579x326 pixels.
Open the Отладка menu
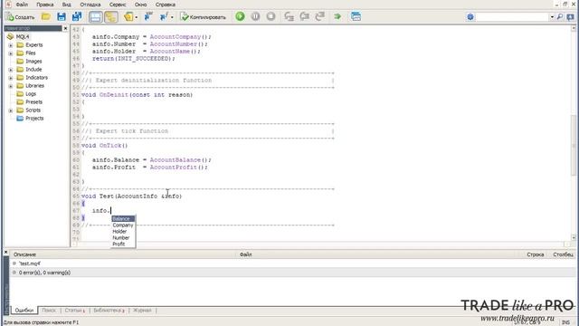[90, 5]
